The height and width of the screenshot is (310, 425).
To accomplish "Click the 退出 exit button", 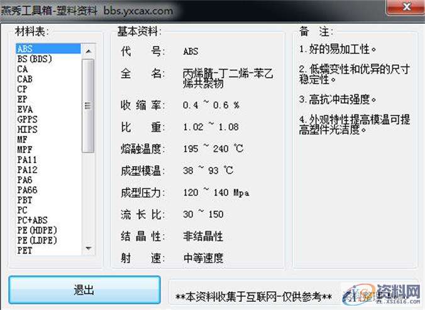I will [x=84, y=290].
